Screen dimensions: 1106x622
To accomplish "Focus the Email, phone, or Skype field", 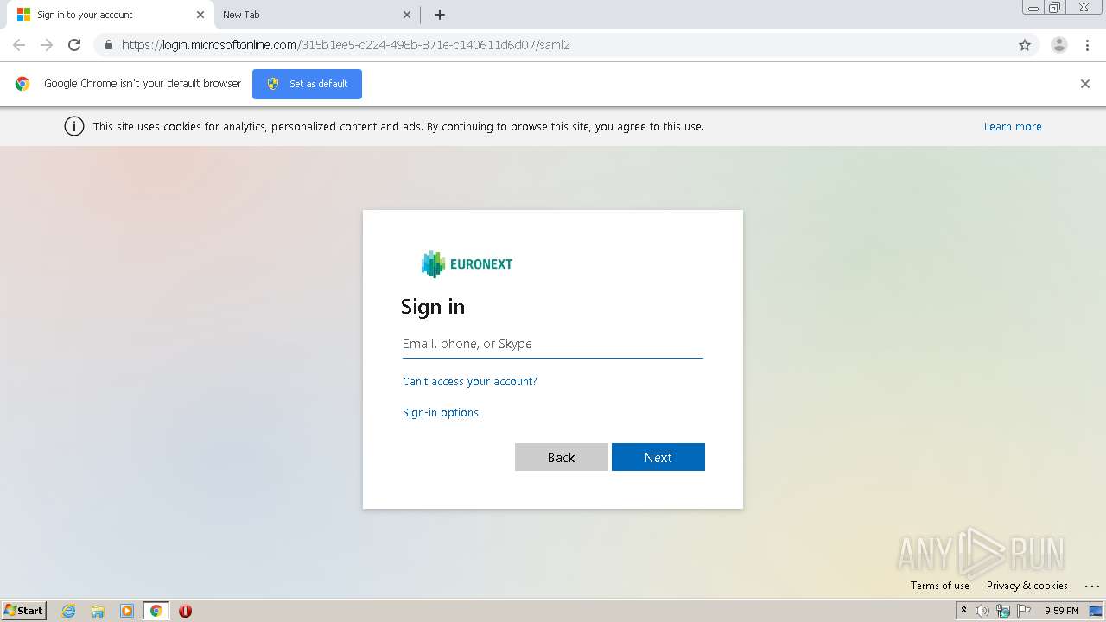I will click(553, 344).
